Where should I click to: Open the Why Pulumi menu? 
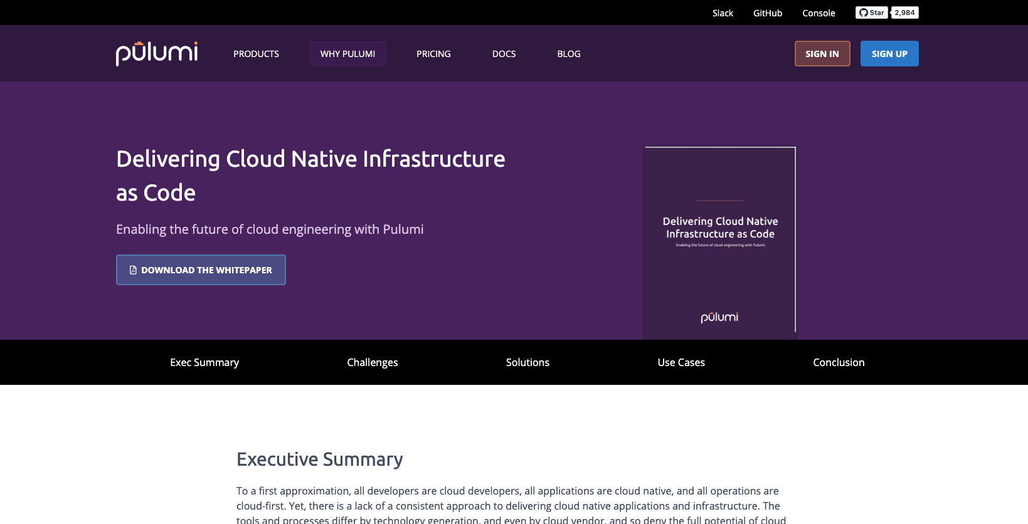[x=347, y=54]
